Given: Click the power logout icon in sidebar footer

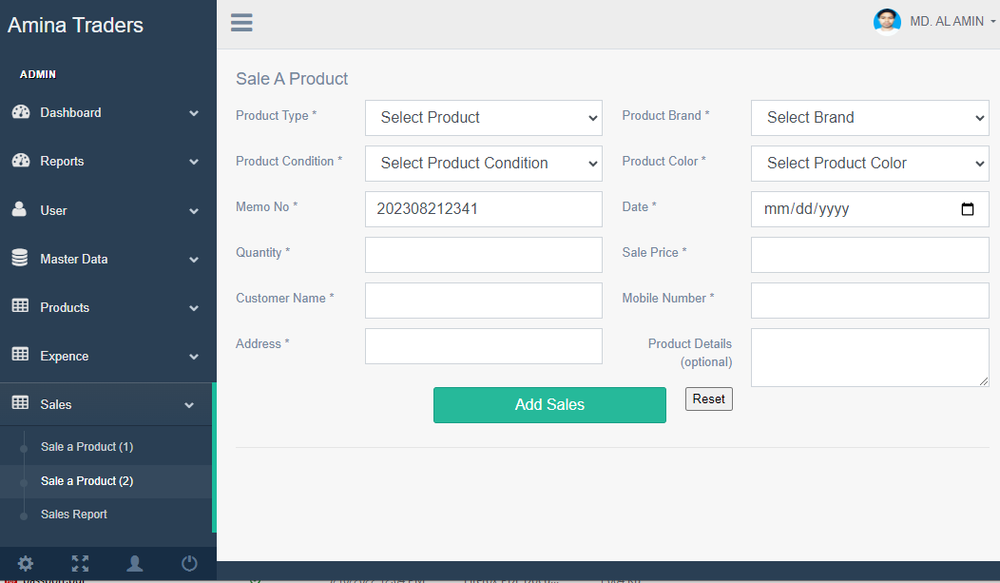Looking at the screenshot, I should click(x=189, y=563).
